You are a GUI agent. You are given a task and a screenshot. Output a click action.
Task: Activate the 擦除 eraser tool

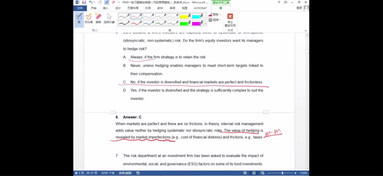(98, 19)
